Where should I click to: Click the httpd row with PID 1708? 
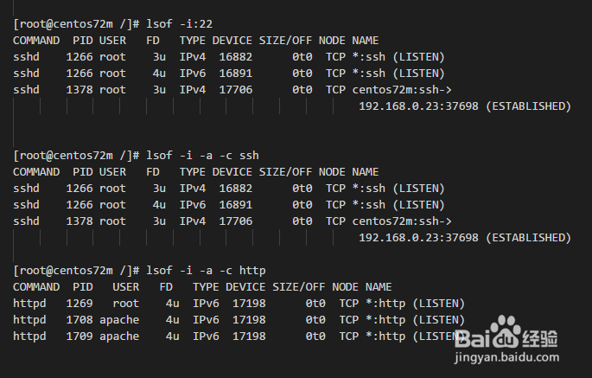[x=239, y=320]
